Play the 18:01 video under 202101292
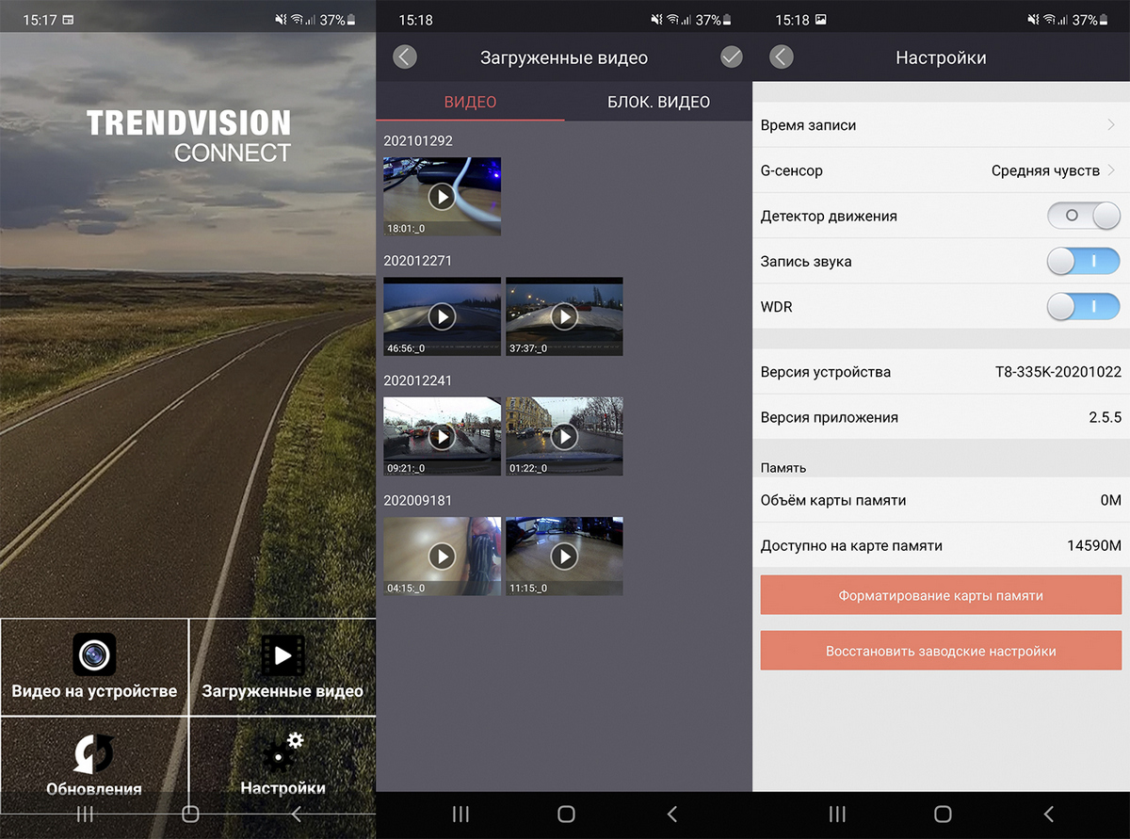1130x839 pixels. point(442,196)
